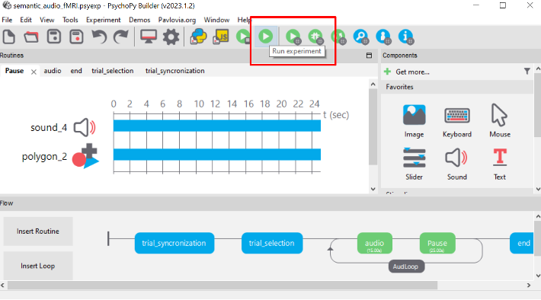Add a Keyboard component
The height and width of the screenshot is (300, 541).
coord(457,121)
